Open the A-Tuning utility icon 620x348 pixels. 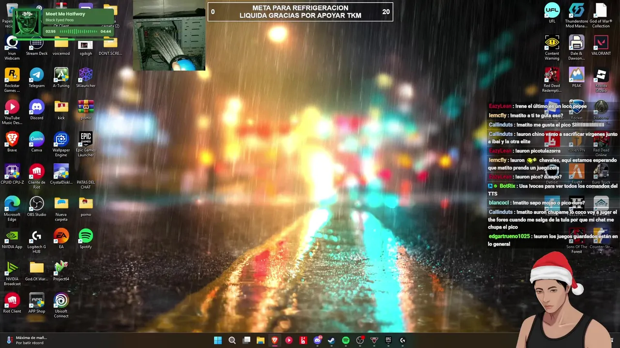tap(61, 78)
